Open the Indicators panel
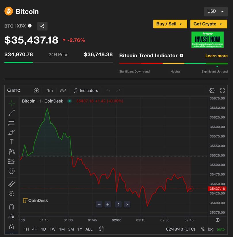233x237 pixels. [85, 91]
